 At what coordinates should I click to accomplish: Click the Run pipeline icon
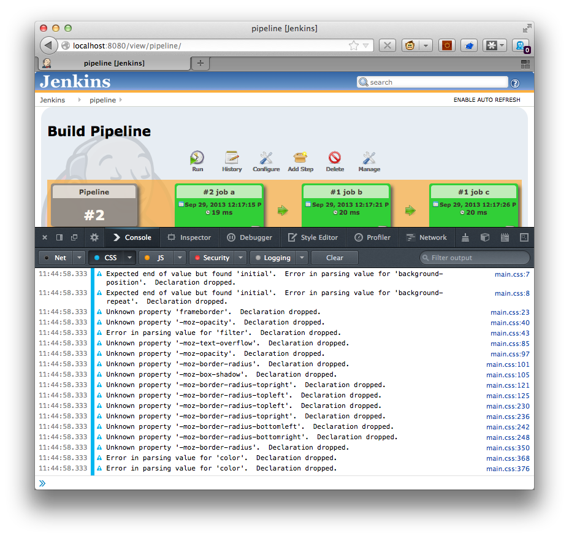[197, 158]
